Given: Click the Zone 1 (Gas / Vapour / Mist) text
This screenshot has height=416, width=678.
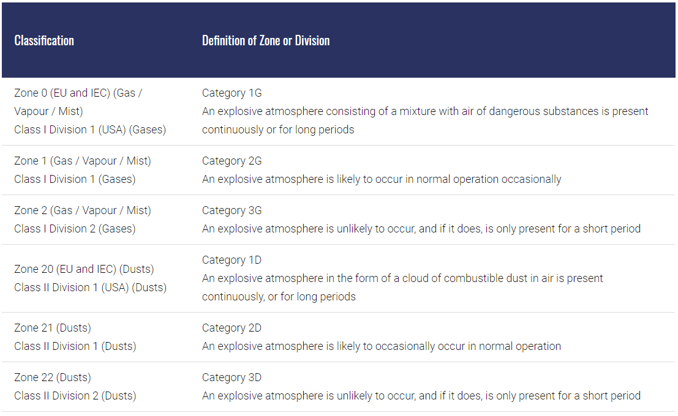Looking at the screenshot, I should 83,161.
